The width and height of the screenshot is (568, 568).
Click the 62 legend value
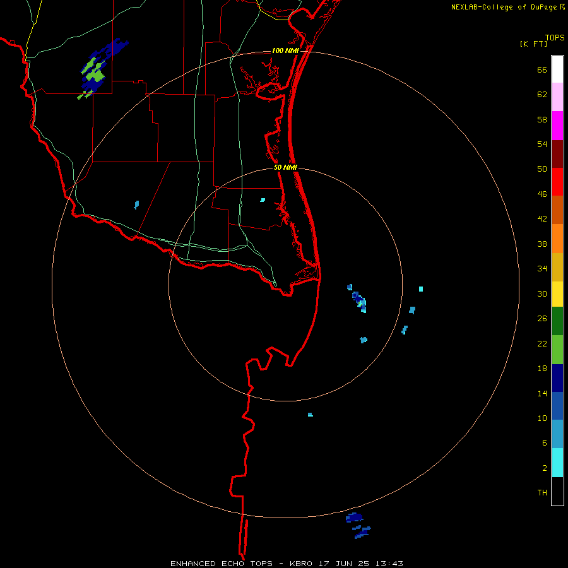(x=542, y=95)
